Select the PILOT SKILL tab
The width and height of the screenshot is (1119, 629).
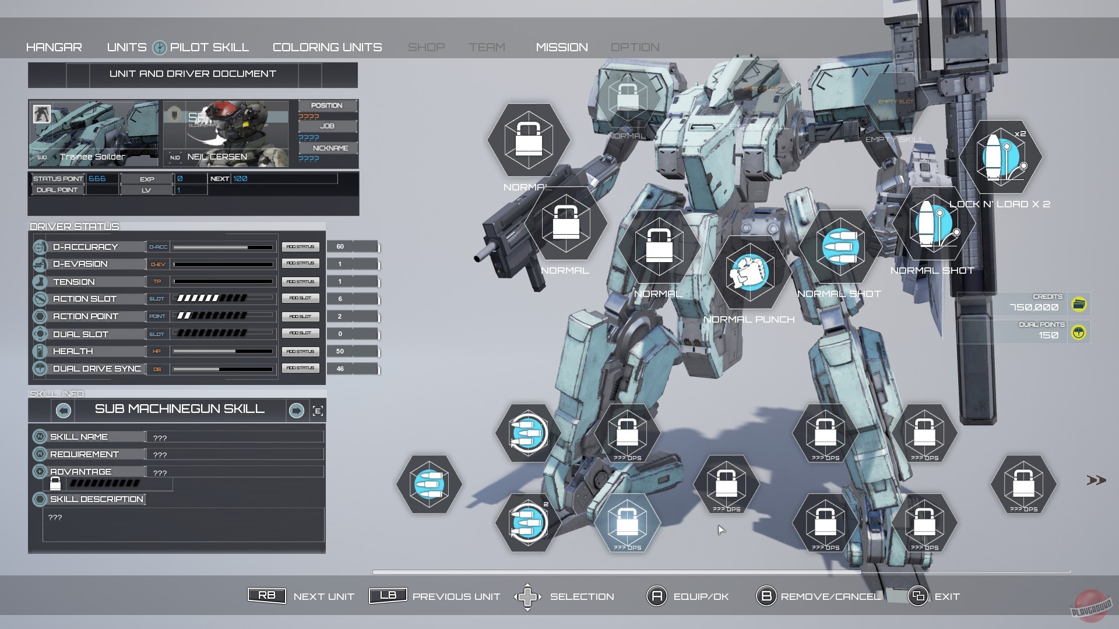tap(209, 47)
